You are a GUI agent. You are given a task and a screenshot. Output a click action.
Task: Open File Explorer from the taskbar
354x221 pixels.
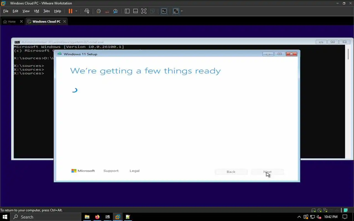(x=87, y=217)
